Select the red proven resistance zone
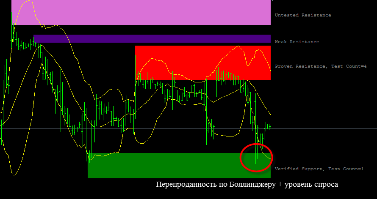This screenshot has height=199, width=377. (202, 63)
